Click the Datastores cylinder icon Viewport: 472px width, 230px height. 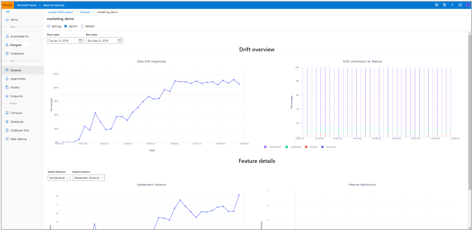click(7, 122)
